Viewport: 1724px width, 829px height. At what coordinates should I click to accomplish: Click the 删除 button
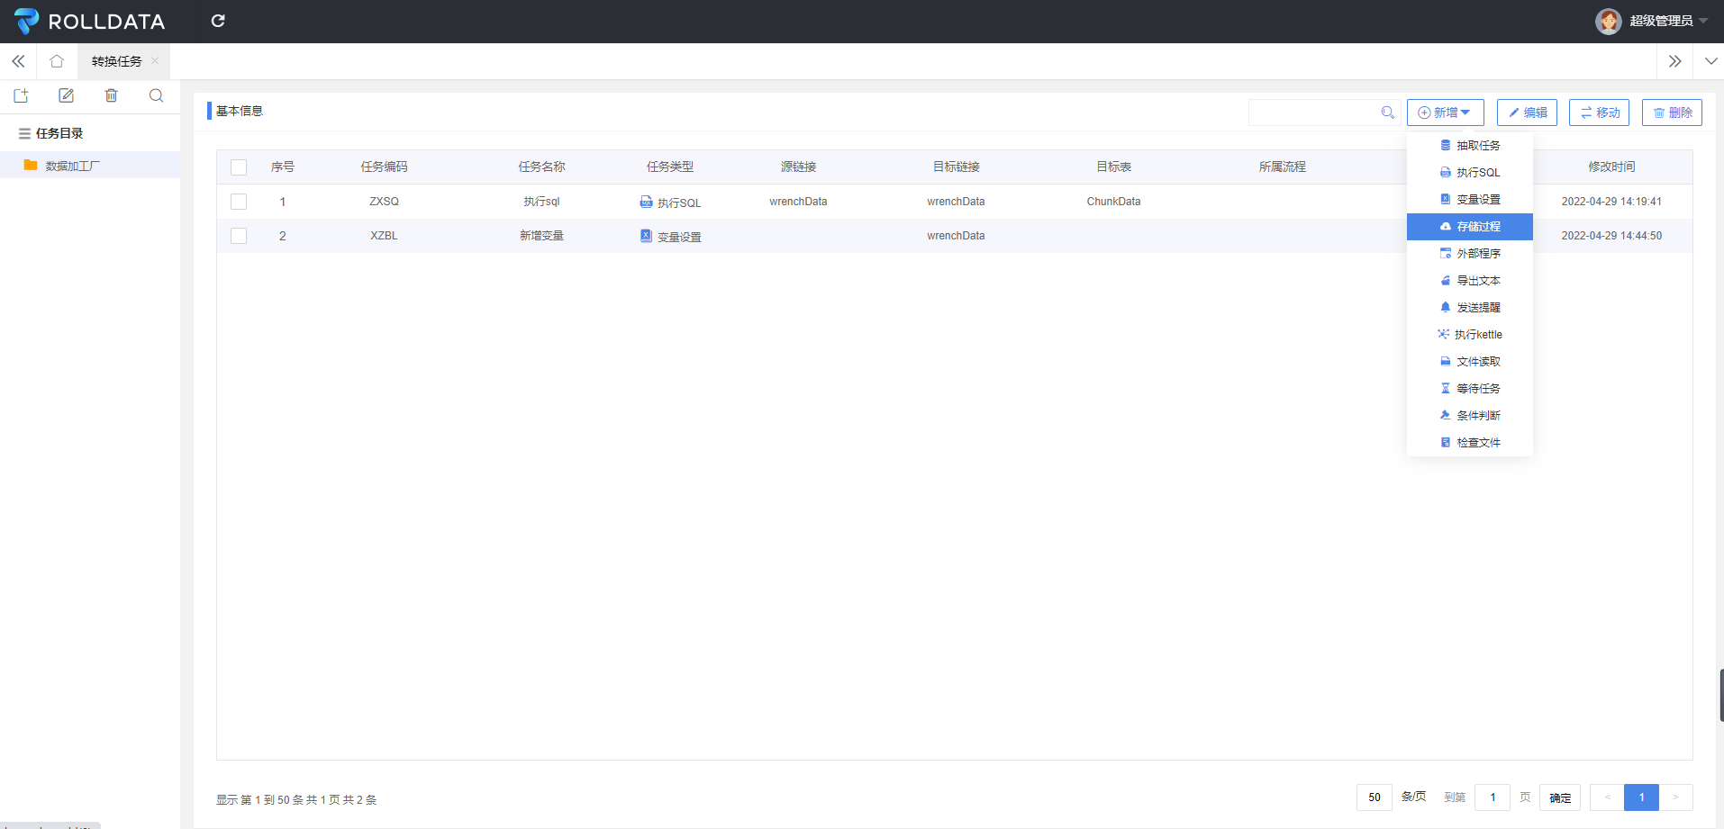[x=1672, y=113]
